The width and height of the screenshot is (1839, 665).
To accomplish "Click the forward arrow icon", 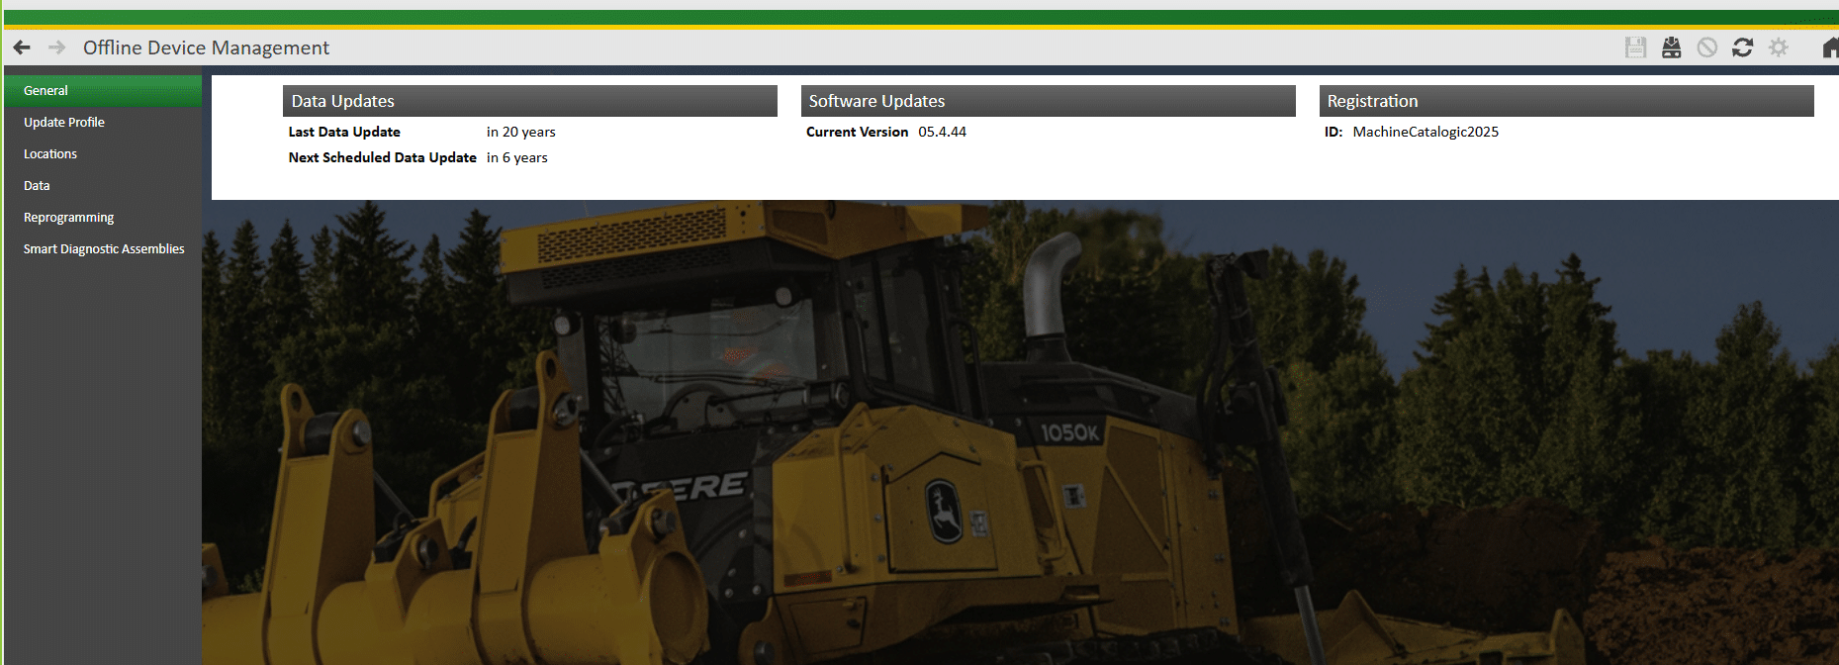I will coord(57,47).
